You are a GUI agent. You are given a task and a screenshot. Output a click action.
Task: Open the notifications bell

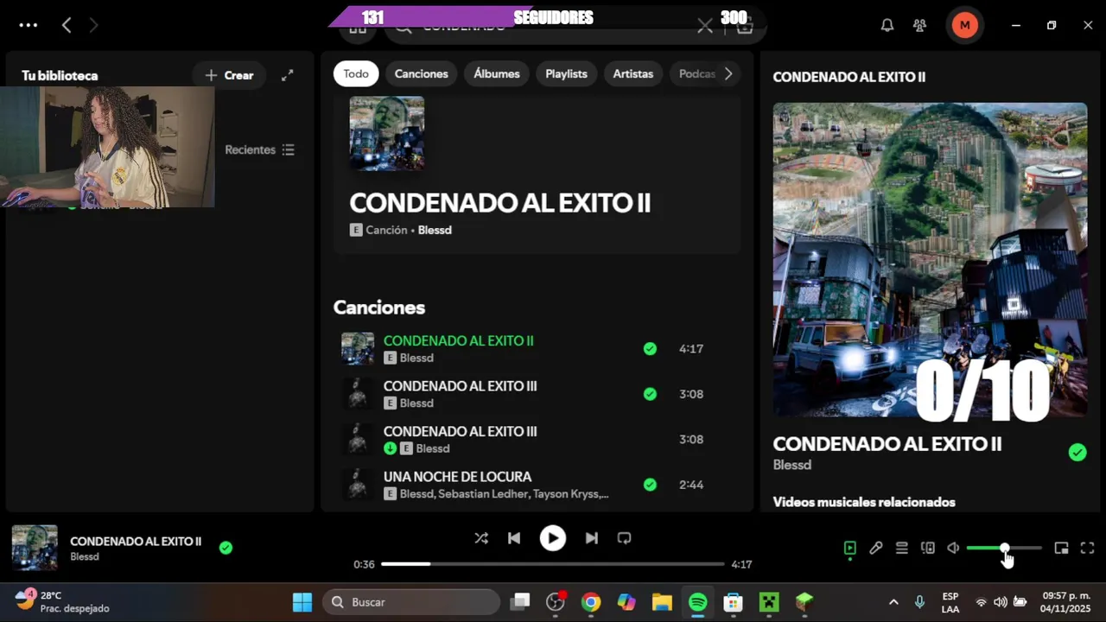887,25
